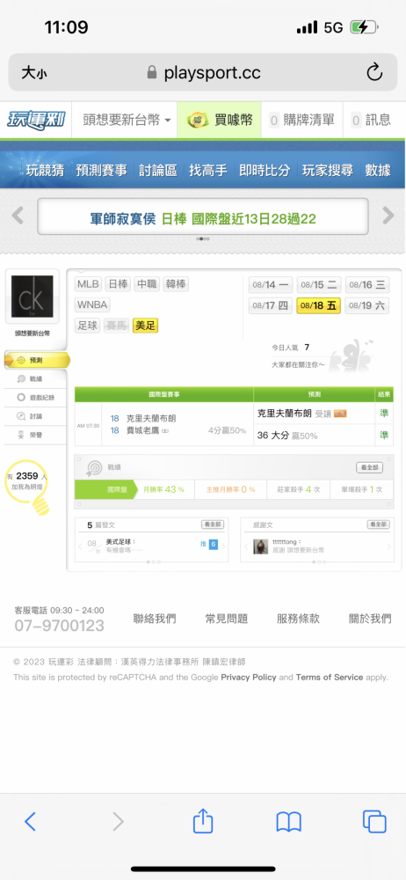Image resolution: width=406 pixels, height=880 pixels.
Task: Open the 討論區 navigation menu item
Action: 157,171
